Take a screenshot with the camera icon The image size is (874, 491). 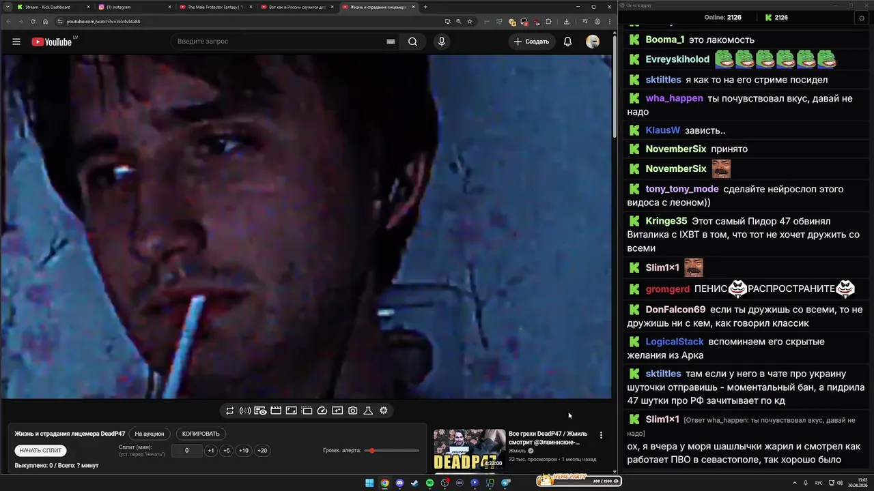(x=352, y=411)
